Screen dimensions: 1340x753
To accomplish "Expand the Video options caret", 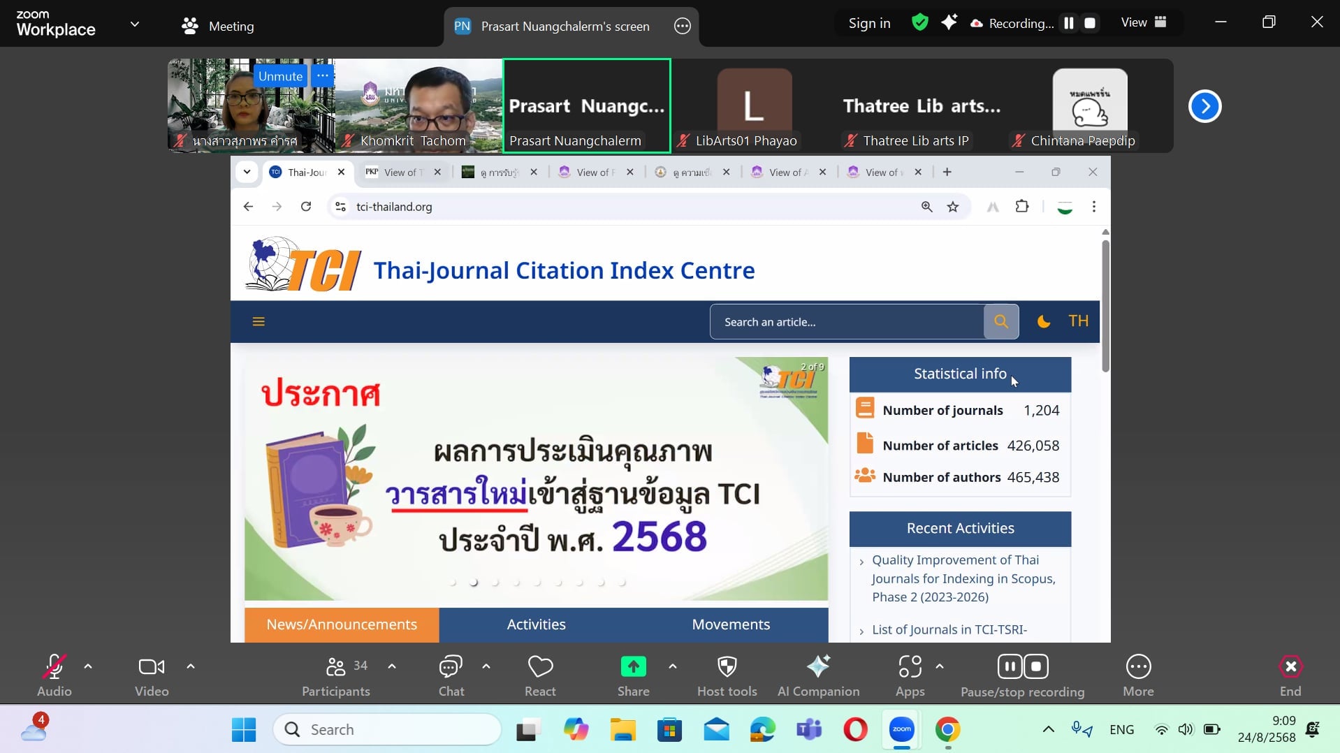I will (x=191, y=666).
